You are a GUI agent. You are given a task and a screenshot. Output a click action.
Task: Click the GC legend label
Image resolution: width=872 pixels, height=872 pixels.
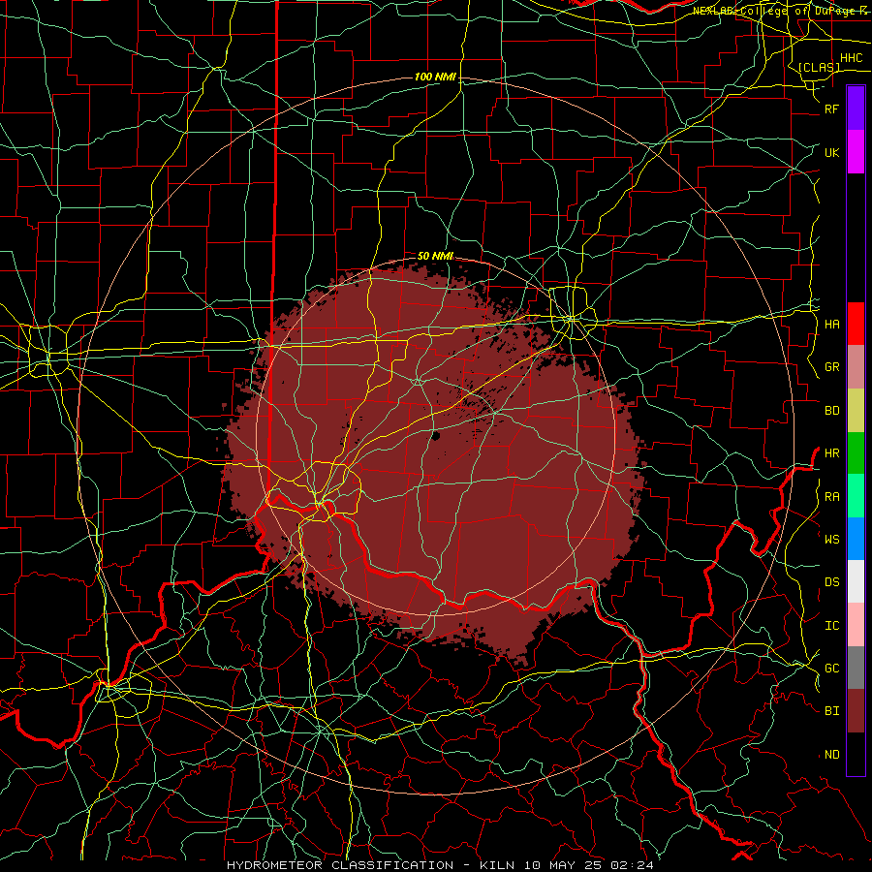pos(831,668)
